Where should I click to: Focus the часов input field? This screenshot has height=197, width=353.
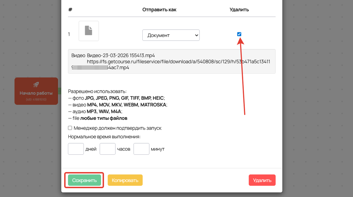coord(107,149)
